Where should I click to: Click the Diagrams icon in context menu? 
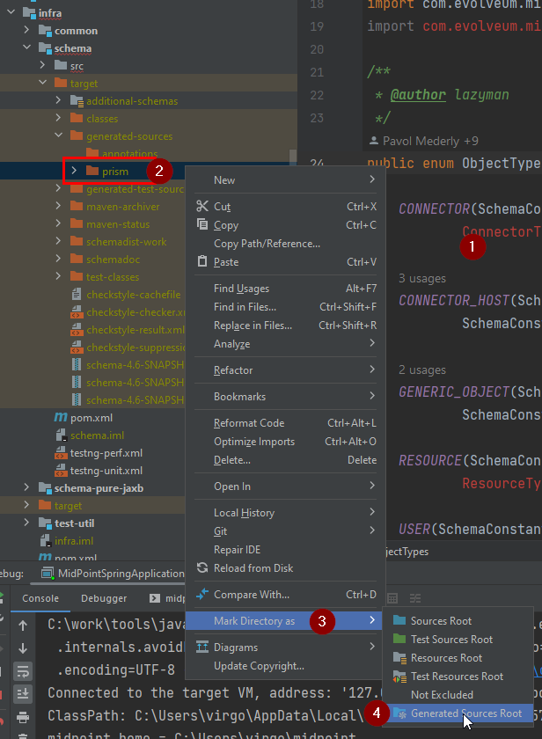tap(201, 648)
